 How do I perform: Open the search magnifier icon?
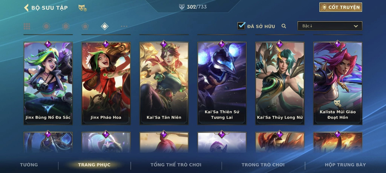(284, 26)
